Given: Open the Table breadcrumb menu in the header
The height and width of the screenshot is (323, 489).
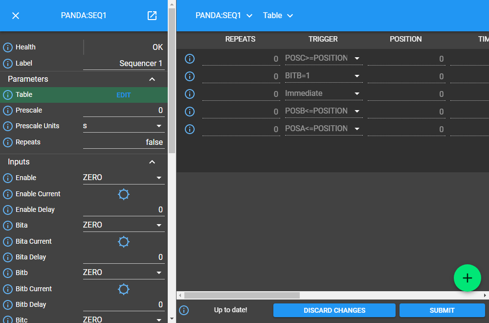Looking at the screenshot, I should click(x=278, y=16).
